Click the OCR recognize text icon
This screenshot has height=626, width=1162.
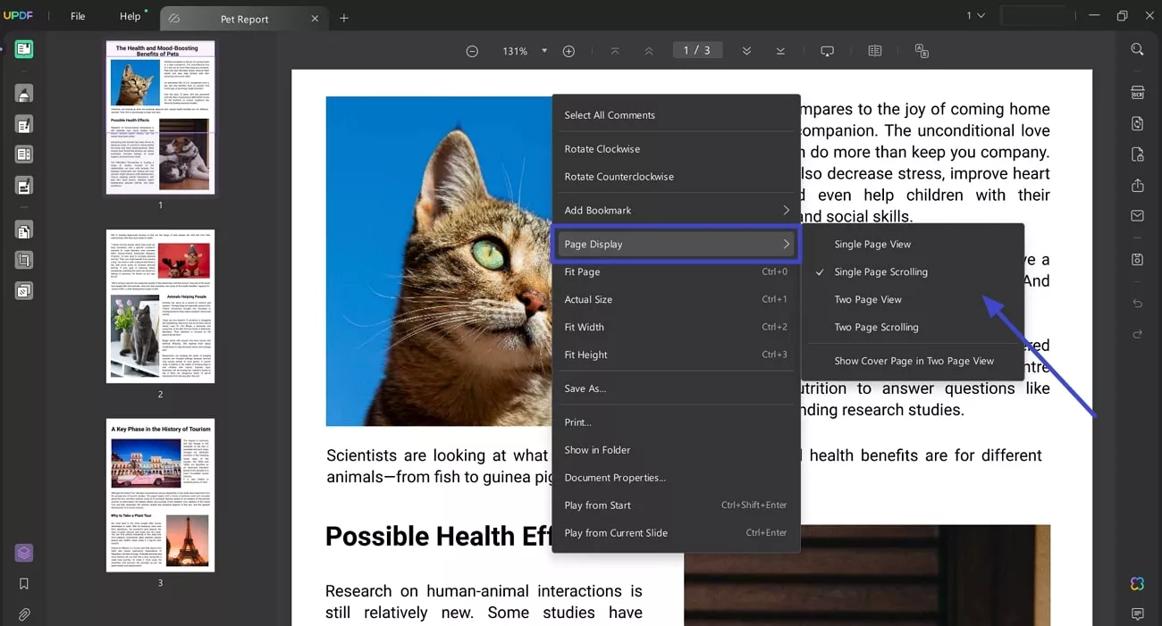pos(1137,92)
